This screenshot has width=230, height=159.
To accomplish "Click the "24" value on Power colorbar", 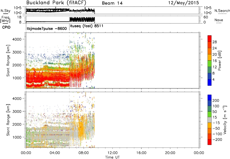I will (x=214, y=48).
